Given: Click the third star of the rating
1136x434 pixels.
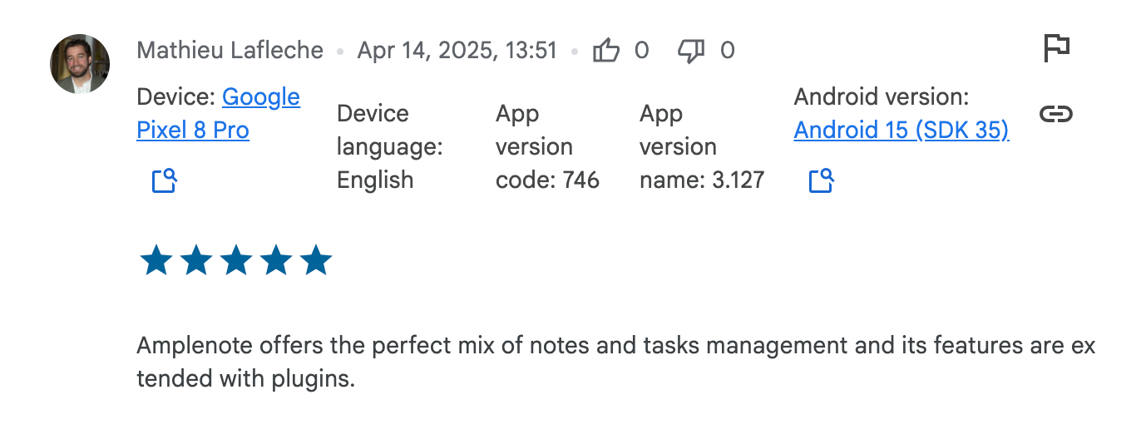Looking at the screenshot, I should pyautogui.click(x=236, y=261).
